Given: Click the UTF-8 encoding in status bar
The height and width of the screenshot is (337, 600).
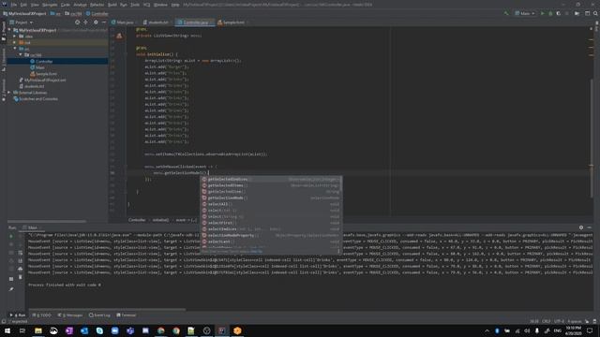Looking at the screenshot, I should [559, 321].
